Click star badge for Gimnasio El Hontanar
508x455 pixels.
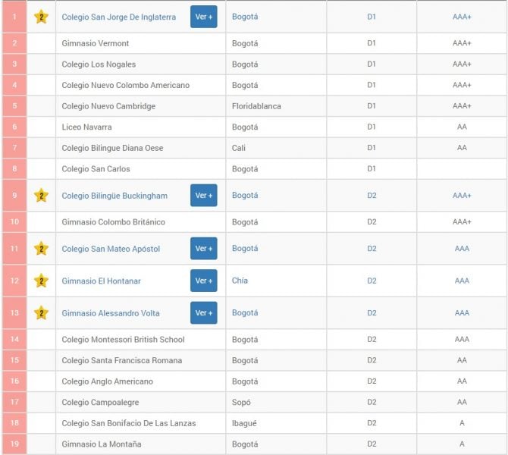tap(41, 281)
